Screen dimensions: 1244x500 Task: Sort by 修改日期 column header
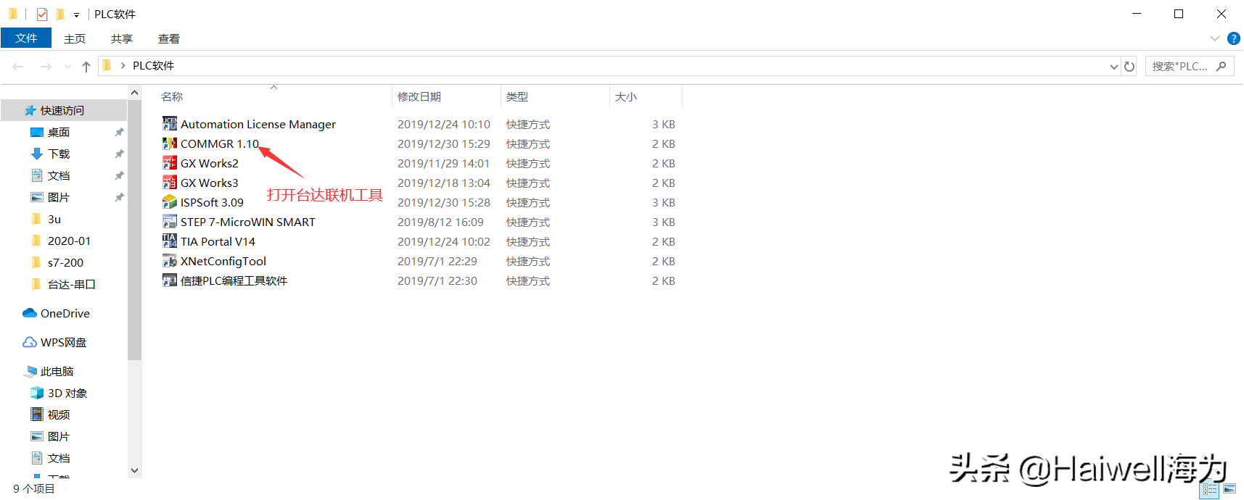(x=419, y=96)
